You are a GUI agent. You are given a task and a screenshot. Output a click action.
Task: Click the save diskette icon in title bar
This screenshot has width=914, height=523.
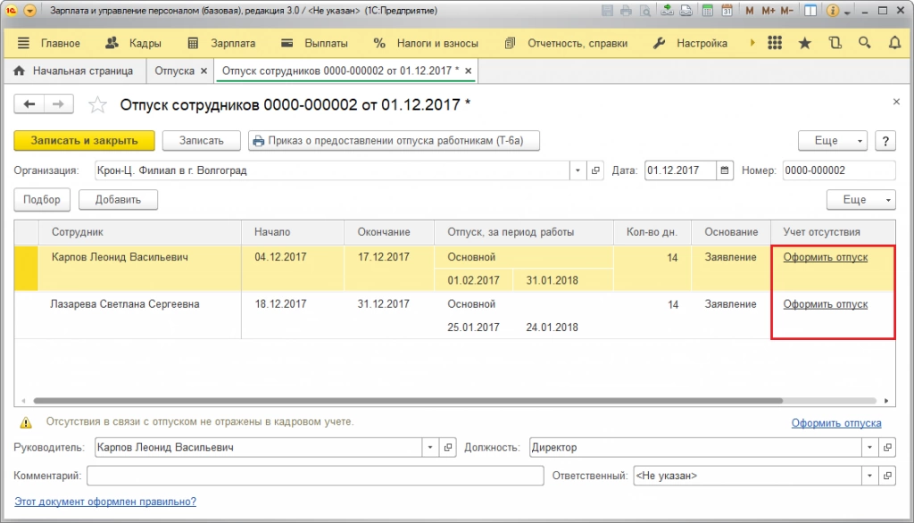pyautogui.click(x=607, y=11)
